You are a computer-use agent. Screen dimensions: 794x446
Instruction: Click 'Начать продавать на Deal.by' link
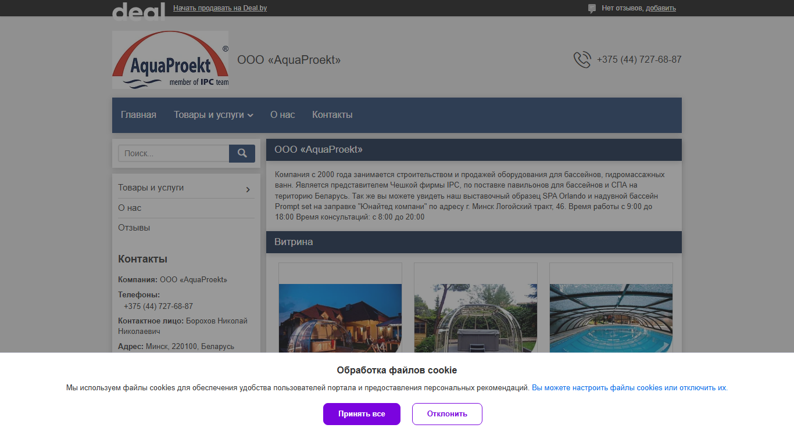(220, 8)
